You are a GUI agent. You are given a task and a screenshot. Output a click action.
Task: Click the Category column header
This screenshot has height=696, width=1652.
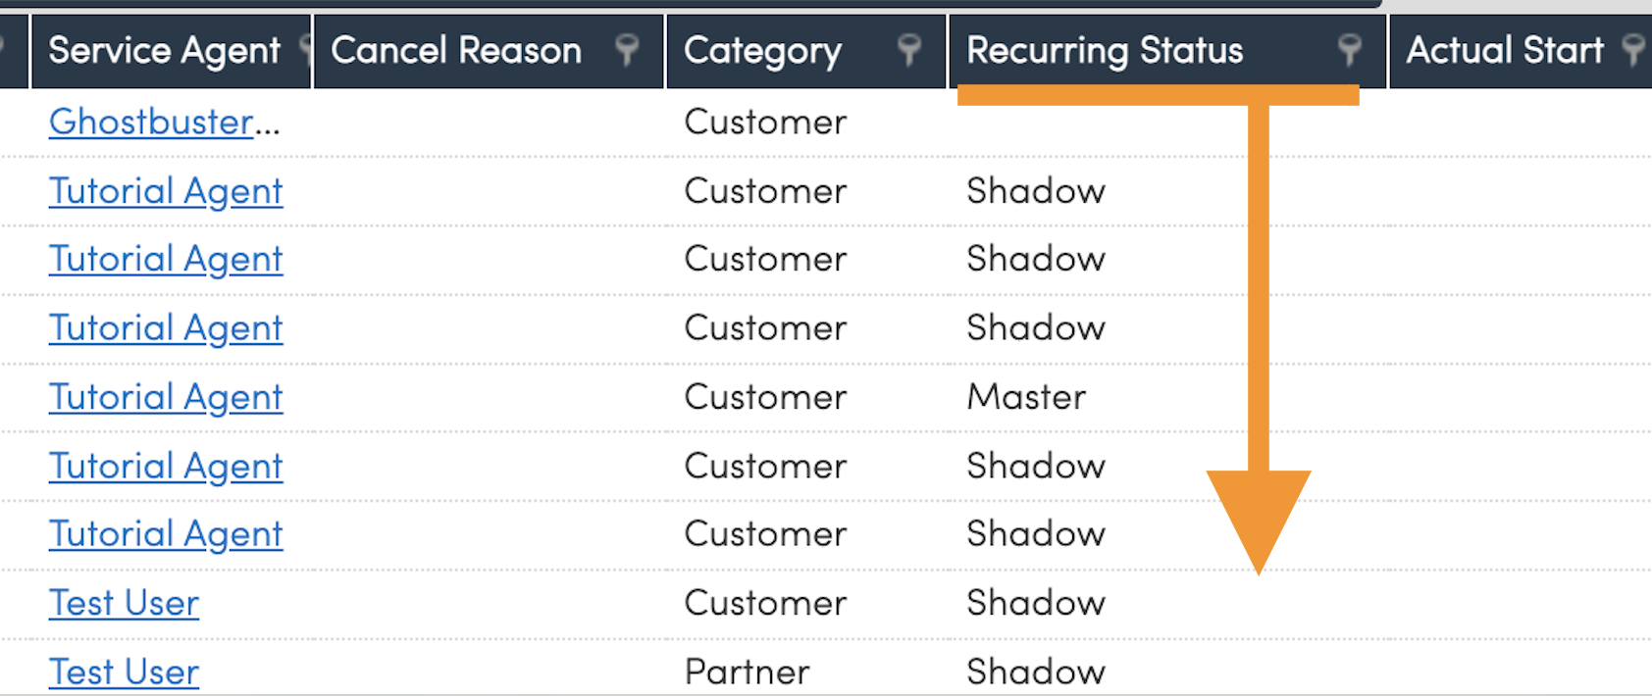[x=762, y=50]
